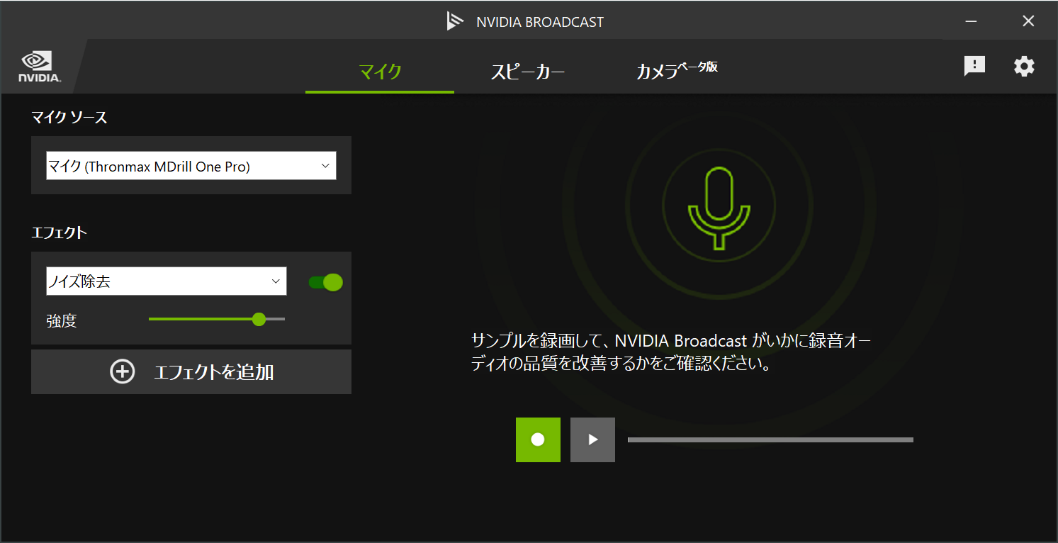Click the エフェクトを追加 button
This screenshot has height=543, width=1058.
click(191, 371)
